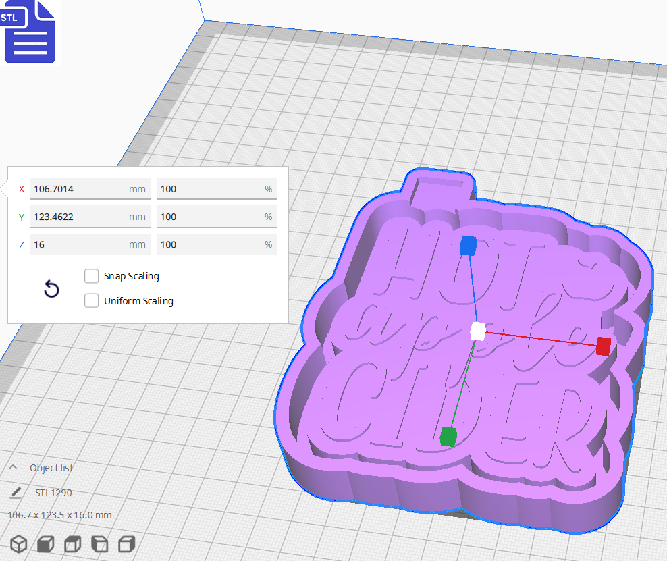Click the X dimension field showing 106.7014
The height and width of the screenshot is (561, 667).
point(90,188)
